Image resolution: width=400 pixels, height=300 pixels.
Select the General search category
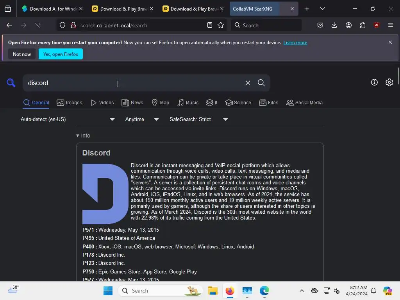point(36,103)
